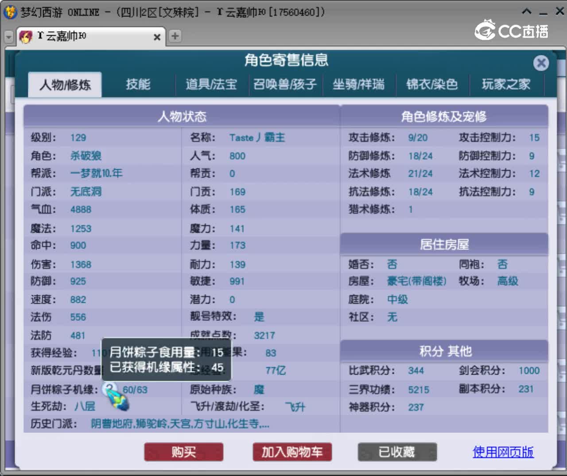The height and width of the screenshot is (476, 567).
Task: Switch to the 人物/修炼 tab
Action: [65, 84]
